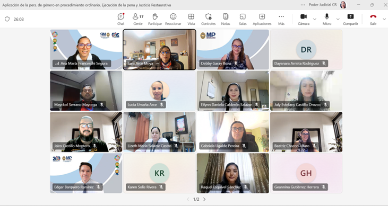This screenshot has height=206, width=388.
Task: Go to next page of participants
Action: (x=204, y=199)
